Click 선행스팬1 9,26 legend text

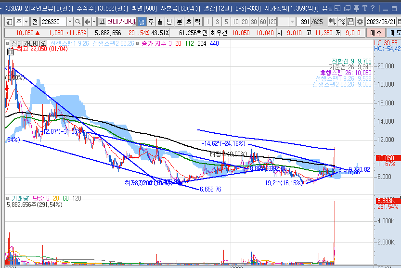(x=69, y=43)
